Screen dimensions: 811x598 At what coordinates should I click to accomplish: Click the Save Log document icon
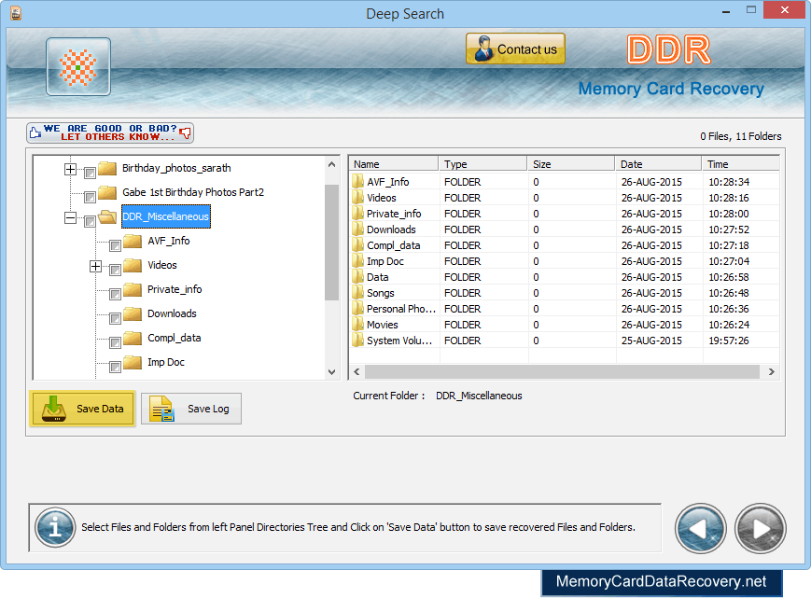point(161,409)
